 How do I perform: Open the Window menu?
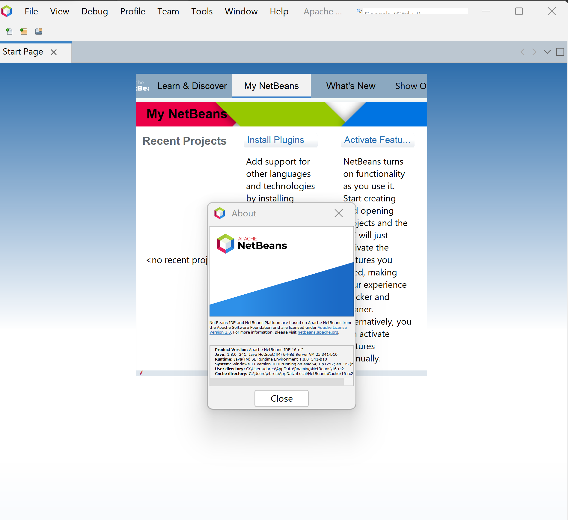click(x=241, y=11)
